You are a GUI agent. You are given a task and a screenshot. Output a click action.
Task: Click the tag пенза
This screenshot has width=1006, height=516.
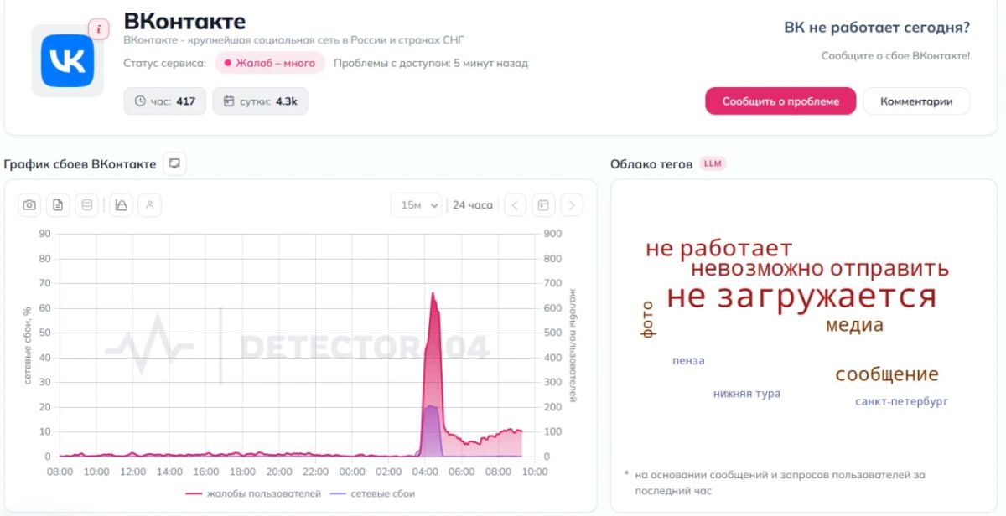(x=688, y=361)
